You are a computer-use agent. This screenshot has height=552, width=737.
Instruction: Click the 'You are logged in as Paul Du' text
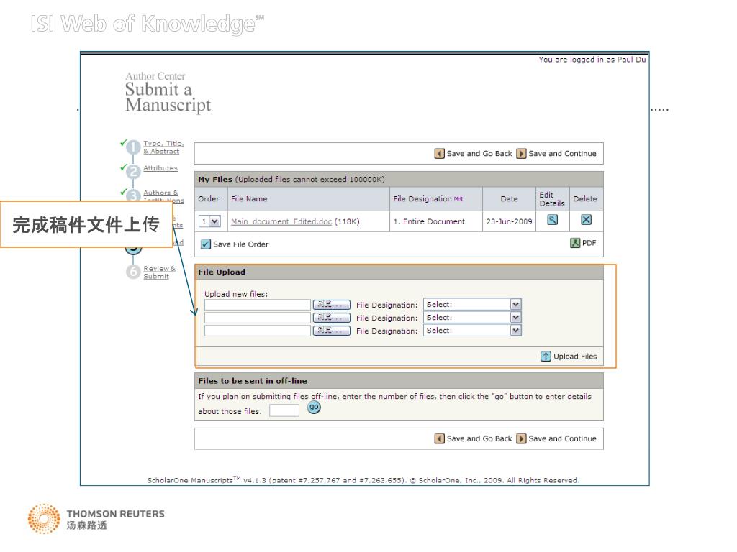[592, 60]
